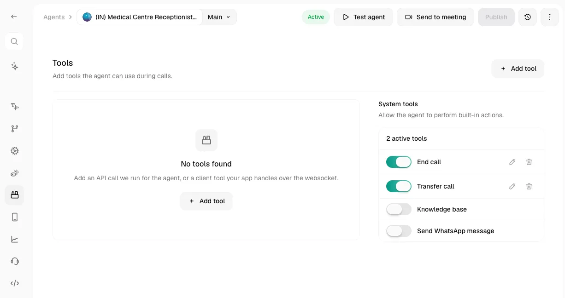Go to Agents breadcrumb
Image resolution: width=565 pixels, height=298 pixels.
tap(54, 17)
